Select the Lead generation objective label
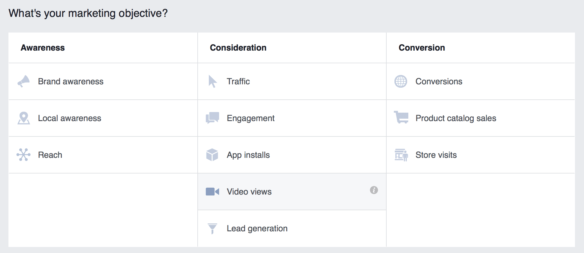 pyautogui.click(x=257, y=228)
